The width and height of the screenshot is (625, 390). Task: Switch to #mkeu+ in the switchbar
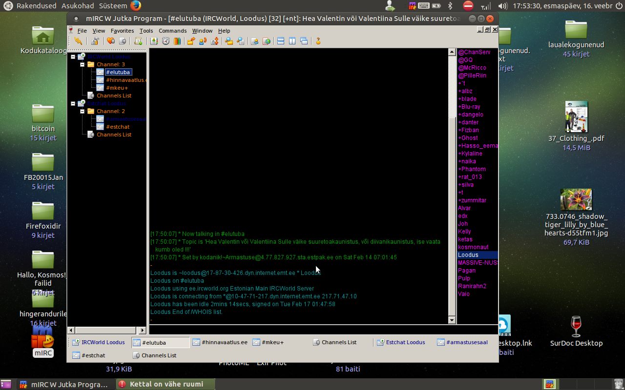pos(268,342)
